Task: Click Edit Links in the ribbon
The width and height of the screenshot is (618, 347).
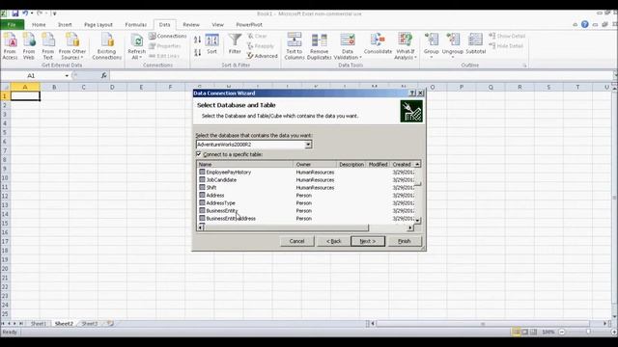Action: [x=164, y=56]
